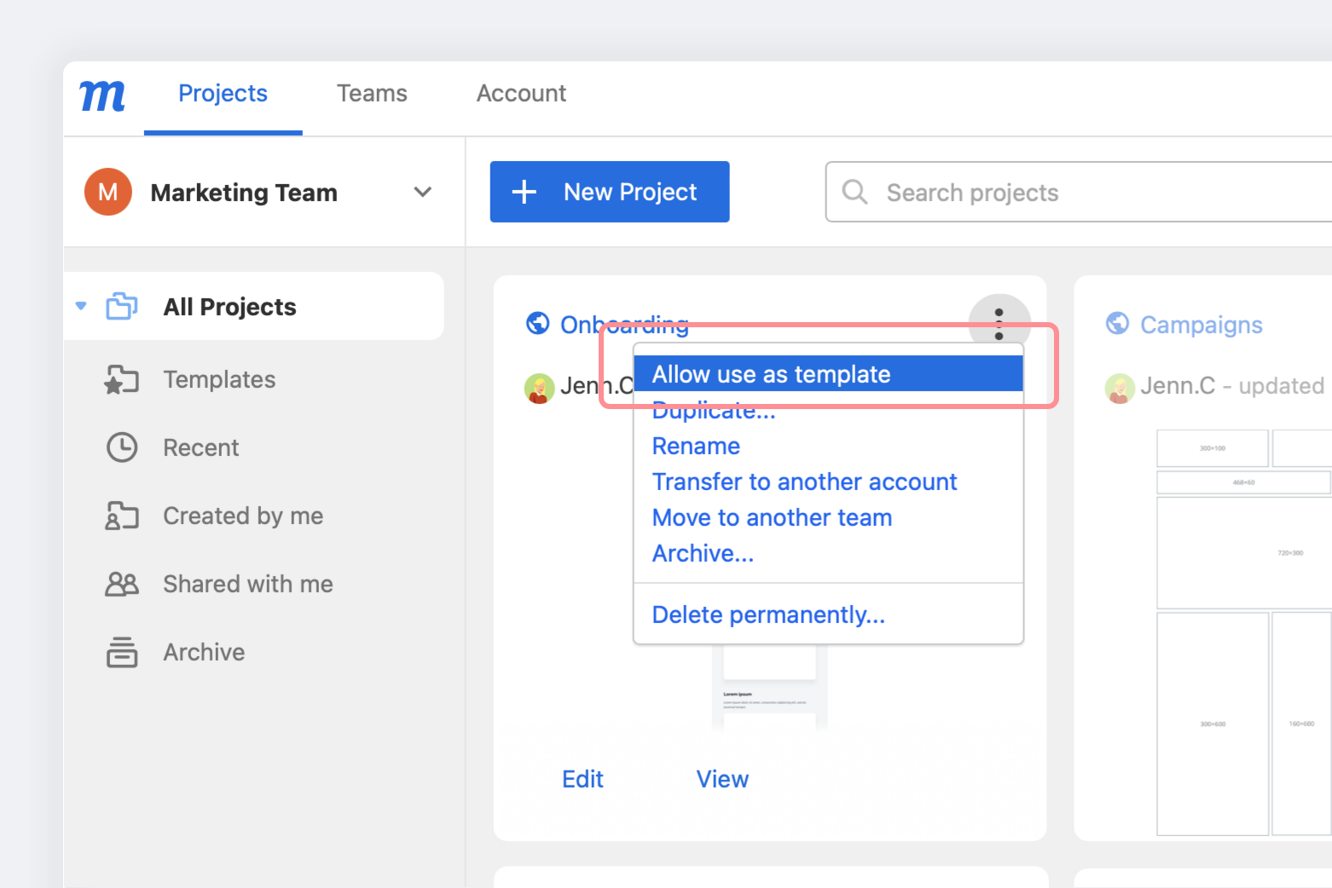Image resolution: width=1332 pixels, height=888 pixels.
Task: Click Jenn.C's avatar on the Campaigns card
Action: [1119, 388]
